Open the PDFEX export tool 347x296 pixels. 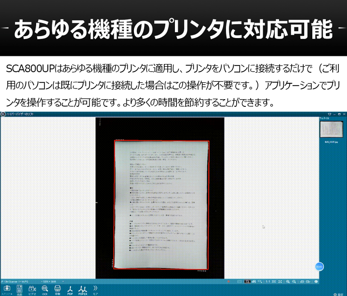click(x=82, y=289)
